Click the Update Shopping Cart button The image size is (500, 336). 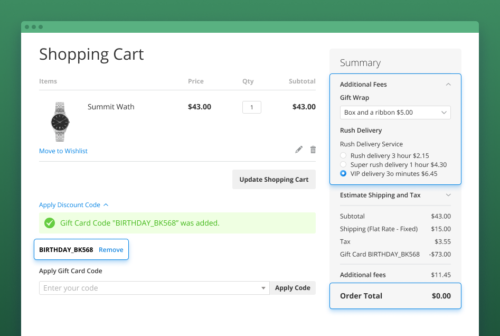(273, 179)
